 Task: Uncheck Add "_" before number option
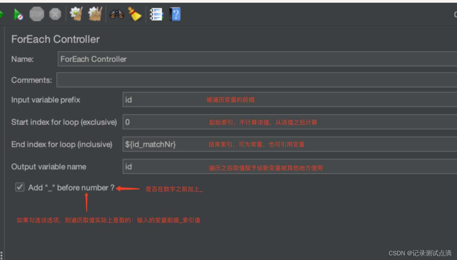[19, 187]
